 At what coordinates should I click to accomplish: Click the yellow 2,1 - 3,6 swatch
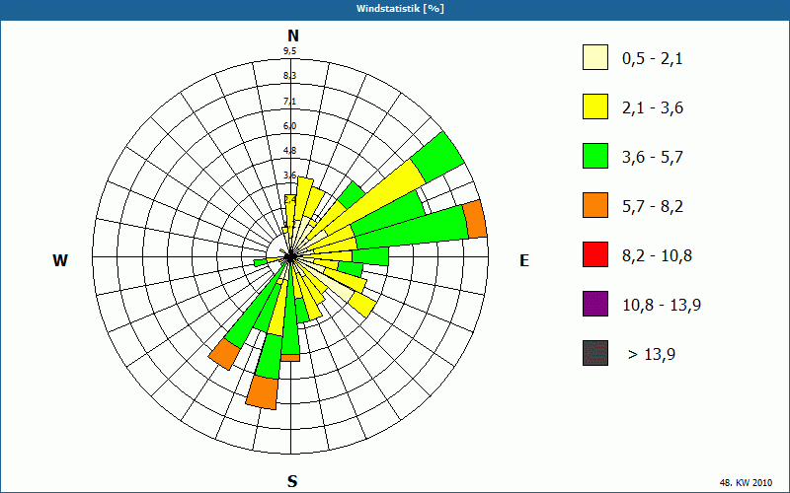595,106
